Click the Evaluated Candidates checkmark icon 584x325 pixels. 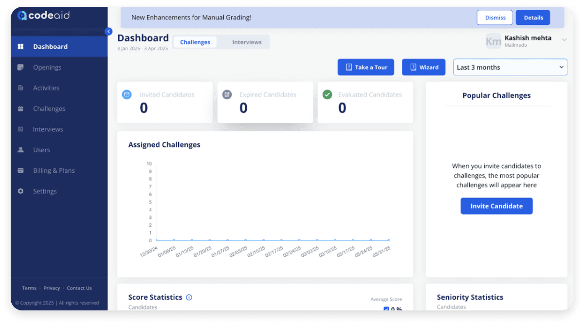coord(327,94)
